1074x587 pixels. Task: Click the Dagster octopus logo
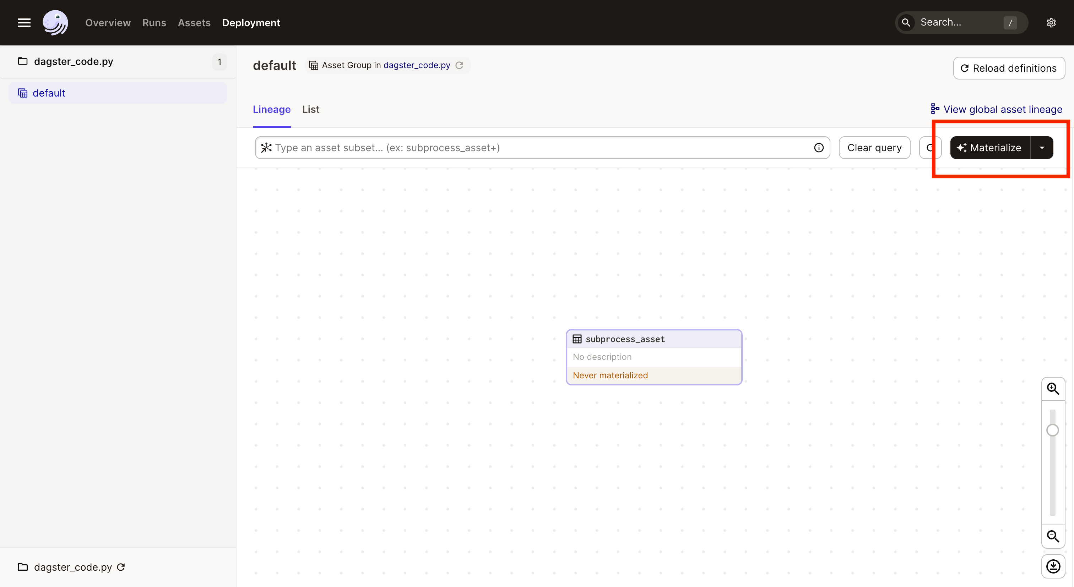55,22
